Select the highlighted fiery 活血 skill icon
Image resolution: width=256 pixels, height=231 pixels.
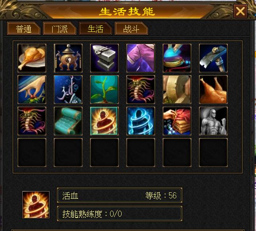pos(104,121)
